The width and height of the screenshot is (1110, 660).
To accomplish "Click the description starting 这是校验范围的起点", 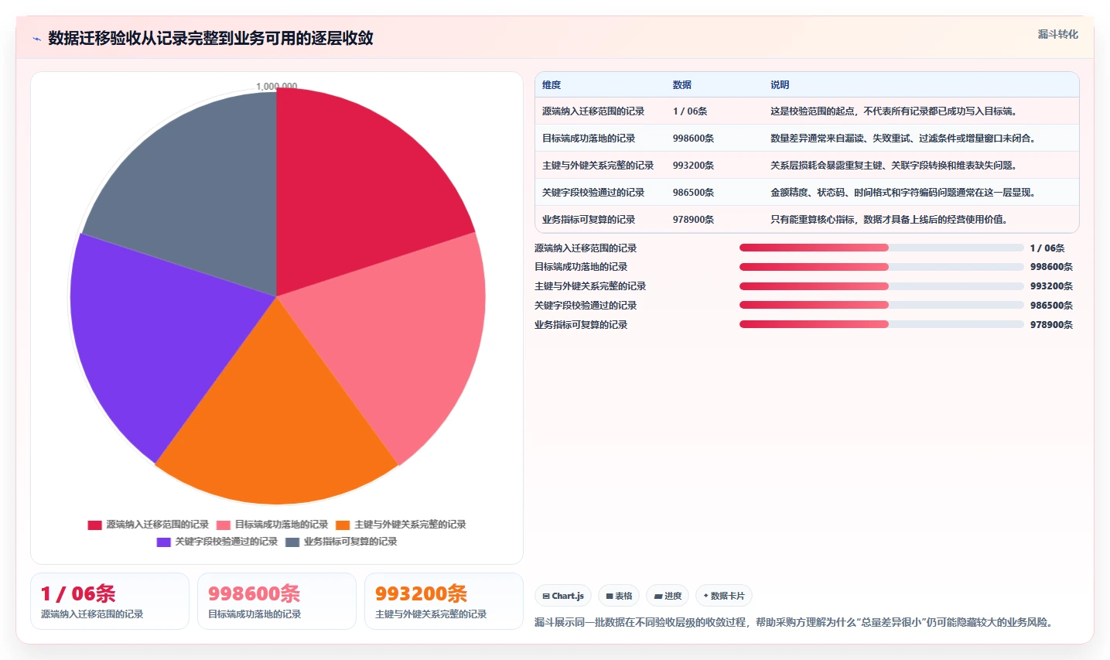I will coord(893,111).
